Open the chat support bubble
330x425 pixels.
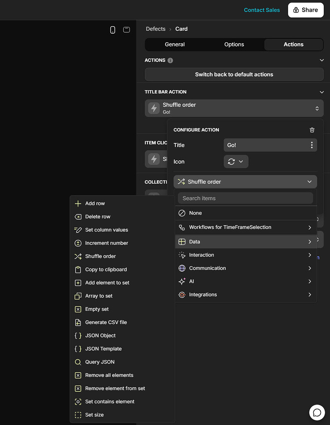(x=317, y=412)
